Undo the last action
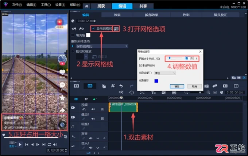 (121, 86)
